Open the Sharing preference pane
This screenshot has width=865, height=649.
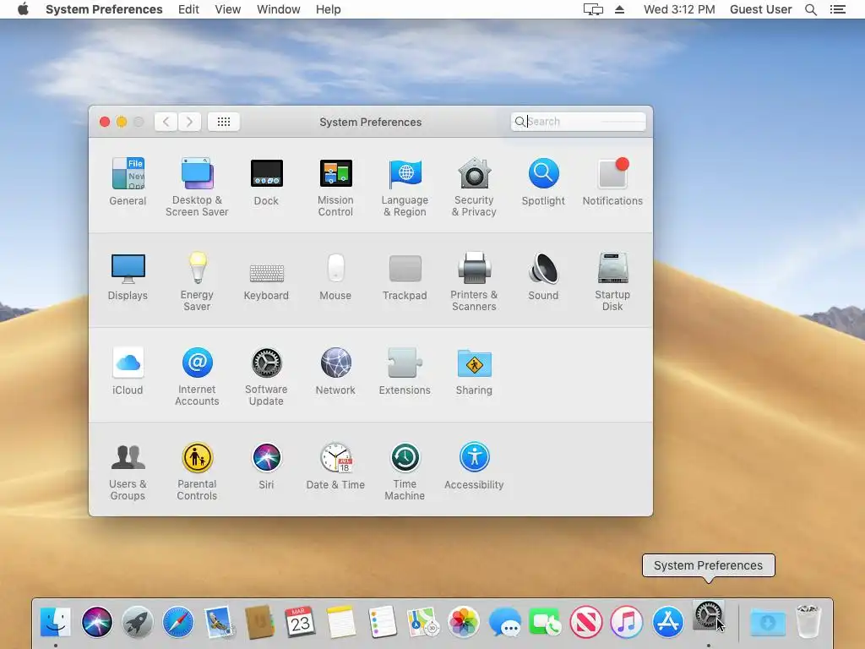474,372
